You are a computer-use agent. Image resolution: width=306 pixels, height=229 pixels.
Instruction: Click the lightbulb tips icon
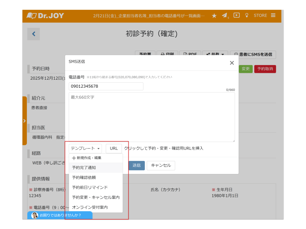[247, 15]
